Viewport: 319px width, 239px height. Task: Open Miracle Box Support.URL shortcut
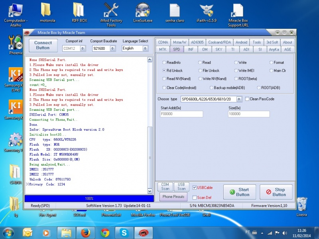click(x=238, y=15)
